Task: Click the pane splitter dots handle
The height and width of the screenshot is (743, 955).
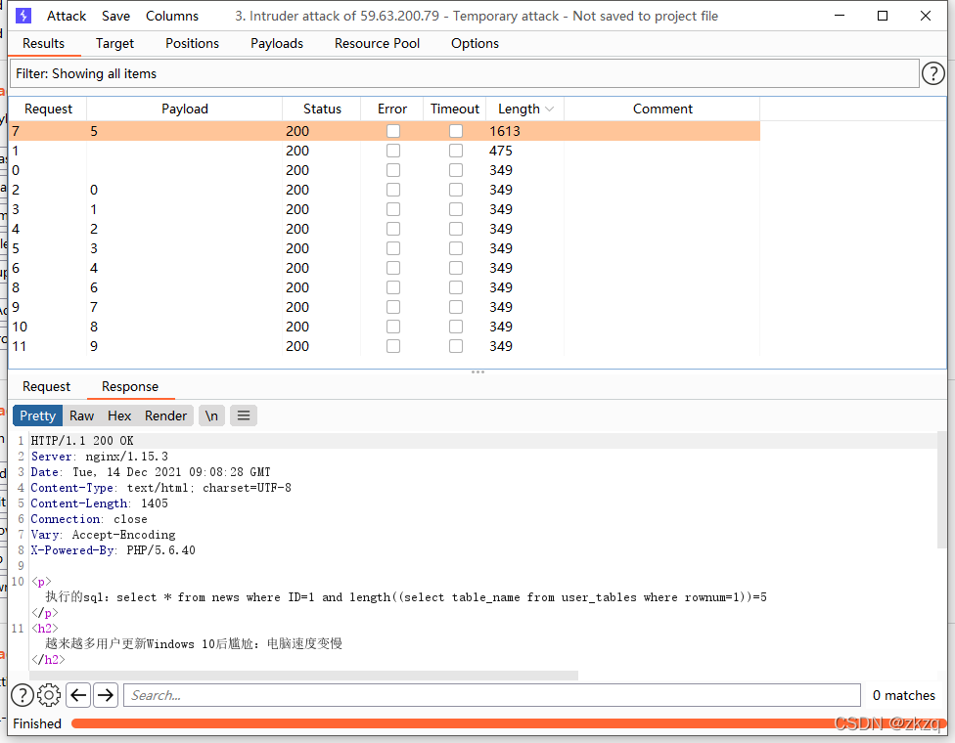Action: (477, 371)
